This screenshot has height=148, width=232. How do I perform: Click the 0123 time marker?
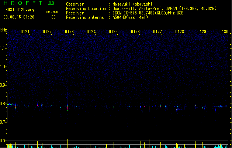click(69, 32)
